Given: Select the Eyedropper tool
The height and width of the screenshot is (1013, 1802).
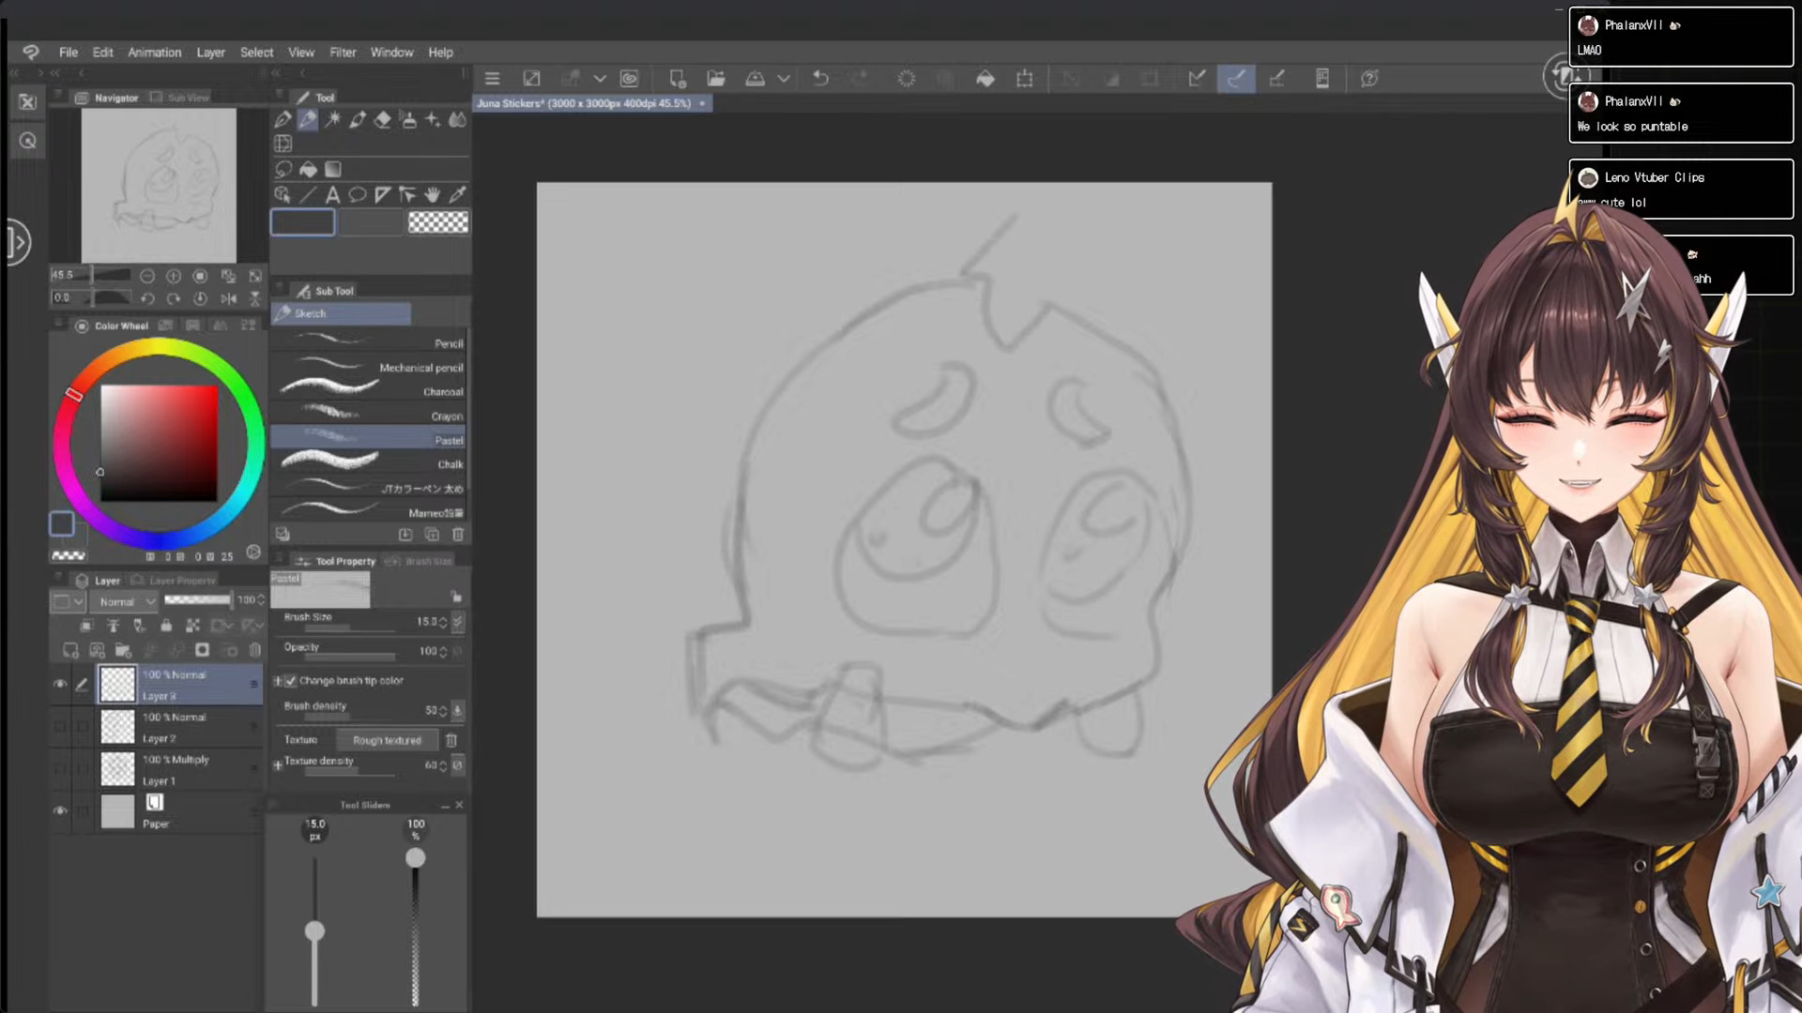Looking at the screenshot, I should pos(457,195).
